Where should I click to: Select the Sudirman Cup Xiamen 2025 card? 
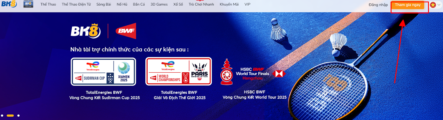[x=103, y=72]
